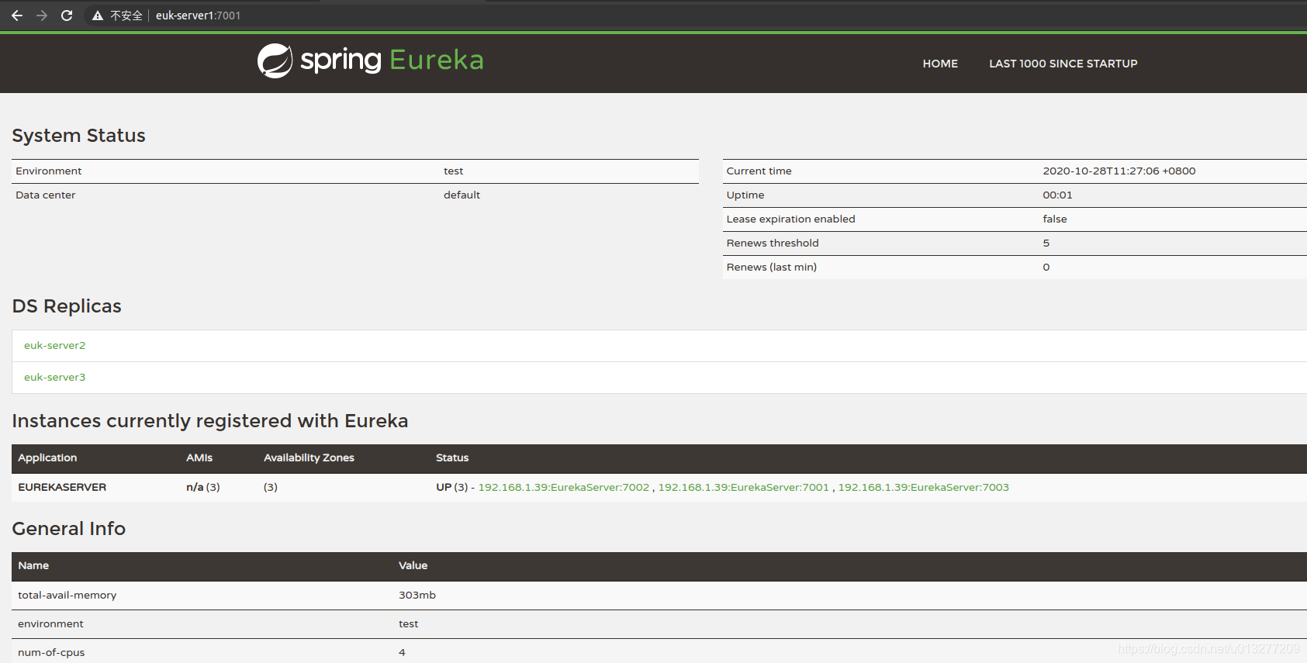This screenshot has height=663, width=1307.
Task: Open the euk-server3 replica link
Action: pos(54,378)
